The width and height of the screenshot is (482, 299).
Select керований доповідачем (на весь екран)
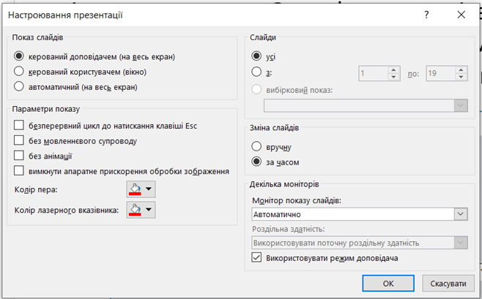point(19,56)
